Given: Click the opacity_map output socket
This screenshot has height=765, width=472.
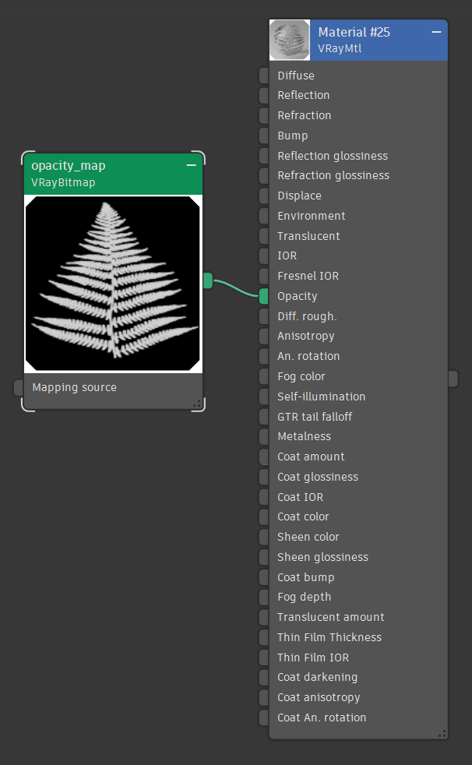Looking at the screenshot, I should coord(208,280).
